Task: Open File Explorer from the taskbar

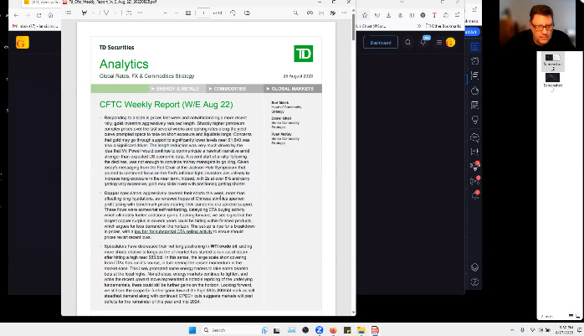Action: click(x=361, y=330)
